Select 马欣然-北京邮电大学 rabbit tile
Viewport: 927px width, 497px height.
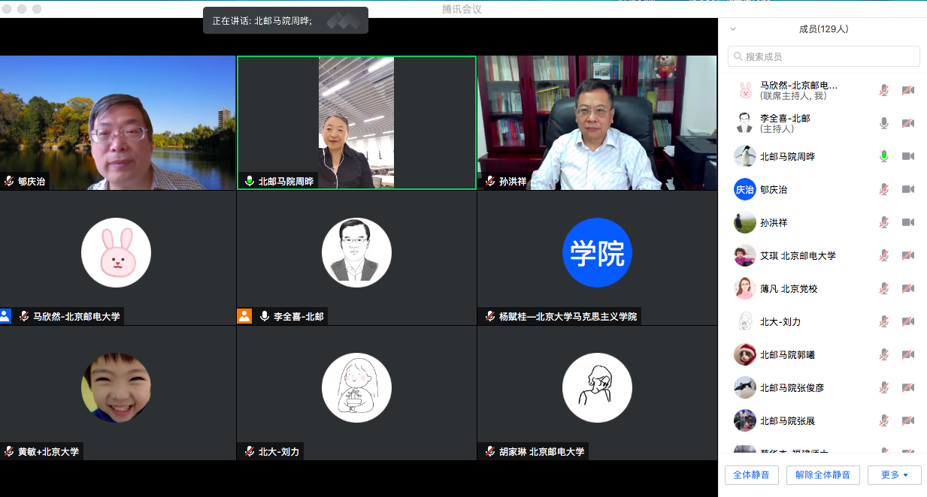point(118,258)
